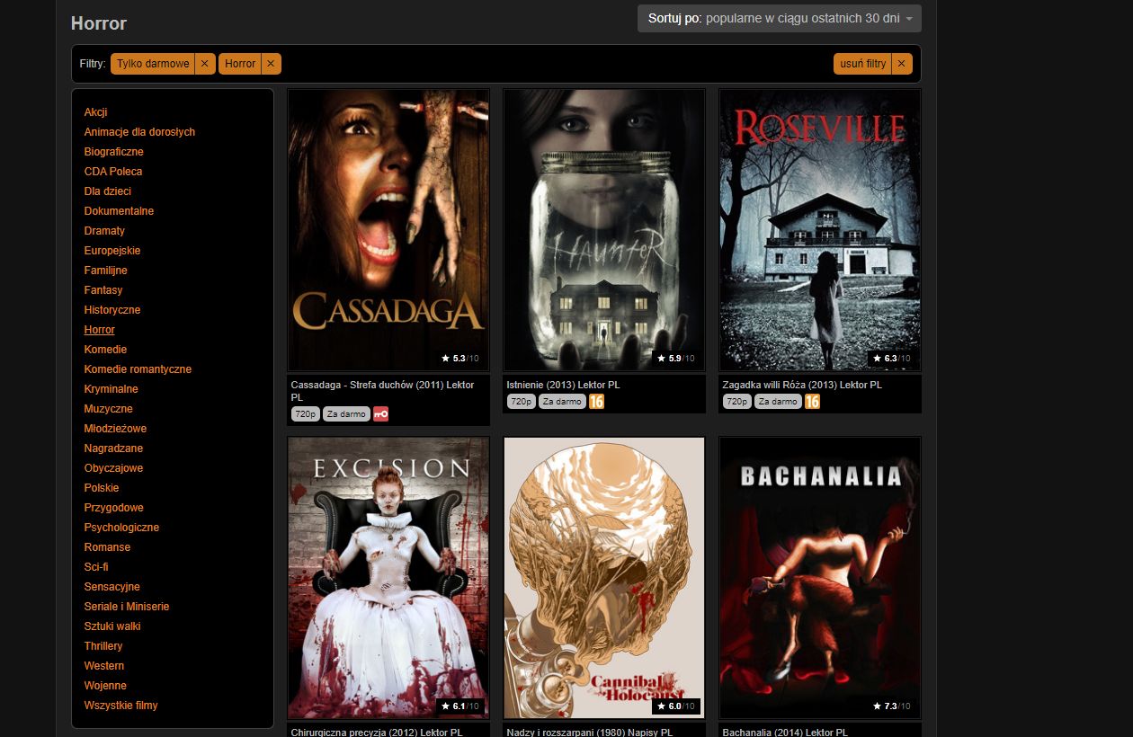1133x737 pixels.
Task: Remove the Horror filter with its X
Action: 272,64
